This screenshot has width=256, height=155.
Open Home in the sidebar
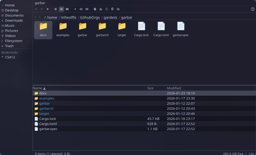(10, 5)
